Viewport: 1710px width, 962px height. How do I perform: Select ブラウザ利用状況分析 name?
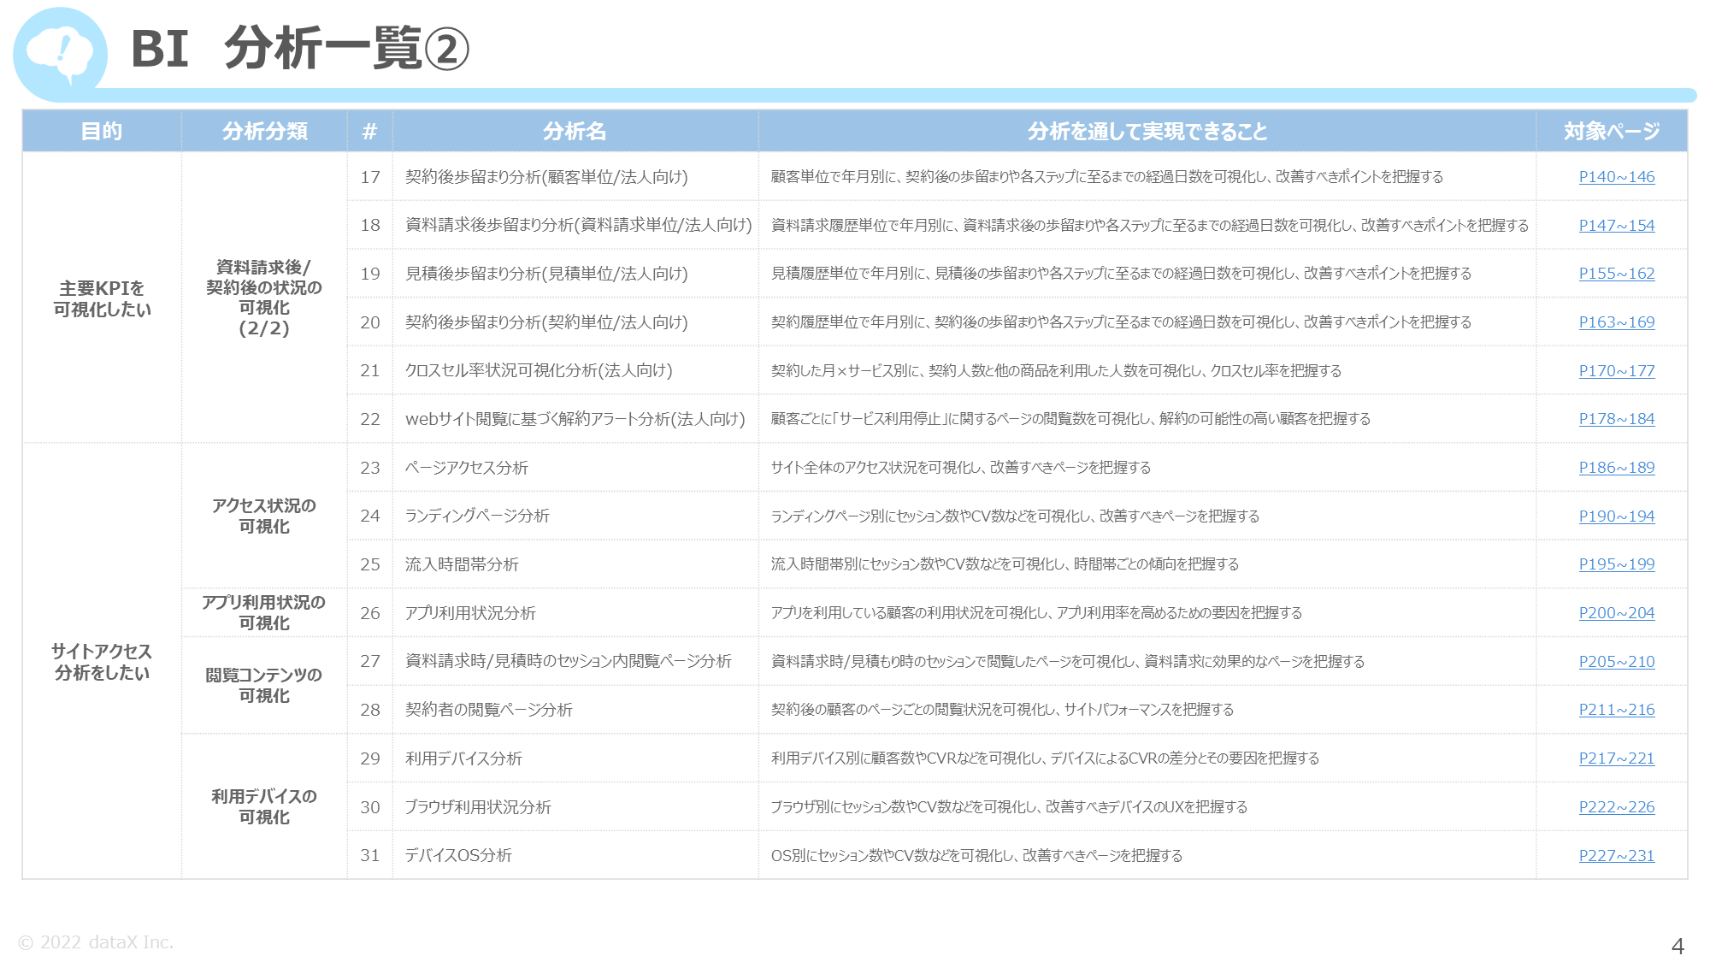pos(478,807)
